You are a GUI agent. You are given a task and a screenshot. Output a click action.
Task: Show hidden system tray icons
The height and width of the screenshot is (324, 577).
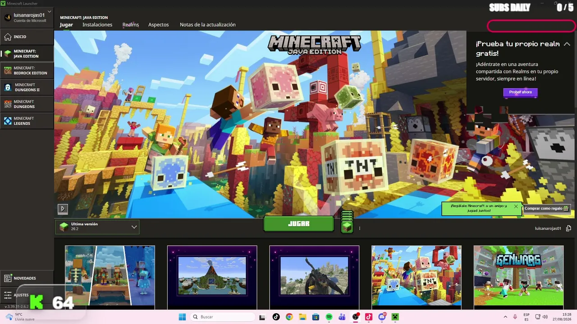coord(505,317)
